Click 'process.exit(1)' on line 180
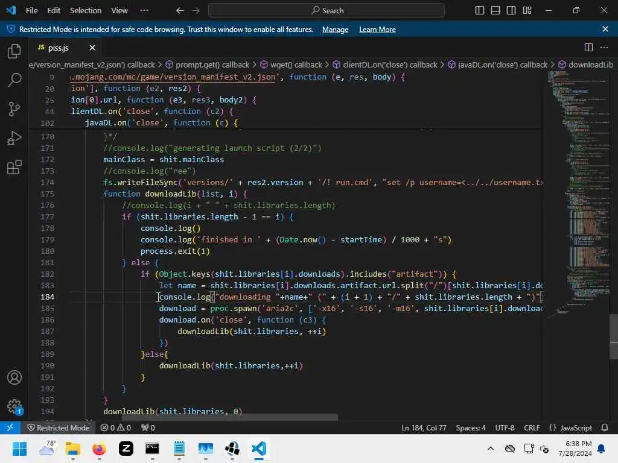Viewport: 618px width, 463px height. (x=176, y=251)
